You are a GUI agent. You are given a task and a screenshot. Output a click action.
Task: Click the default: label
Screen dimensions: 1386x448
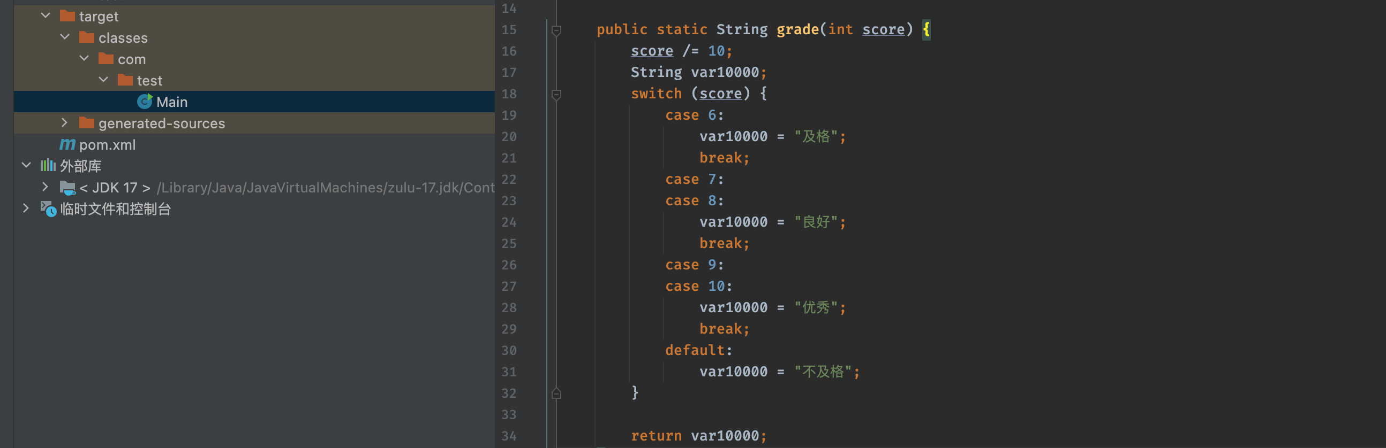coord(698,350)
